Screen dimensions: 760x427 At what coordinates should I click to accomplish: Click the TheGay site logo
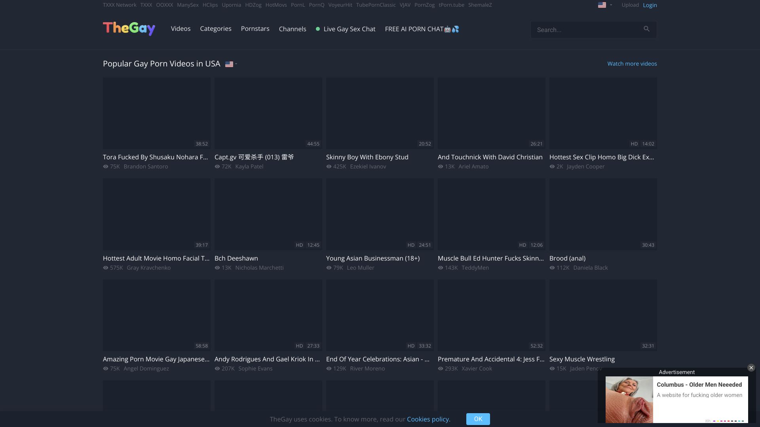coord(129,28)
